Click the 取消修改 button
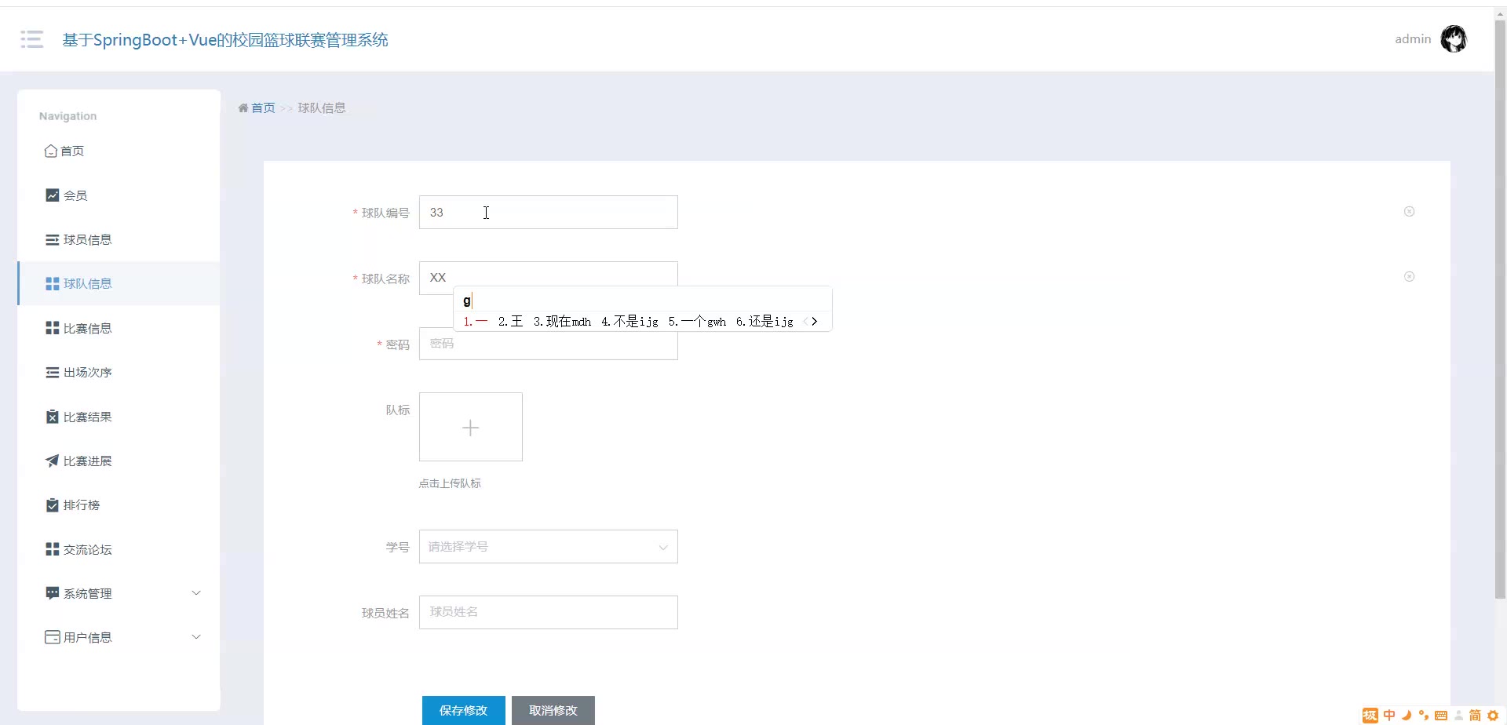Image resolution: width=1507 pixels, height=725 pixels. [x=553, y=710]
